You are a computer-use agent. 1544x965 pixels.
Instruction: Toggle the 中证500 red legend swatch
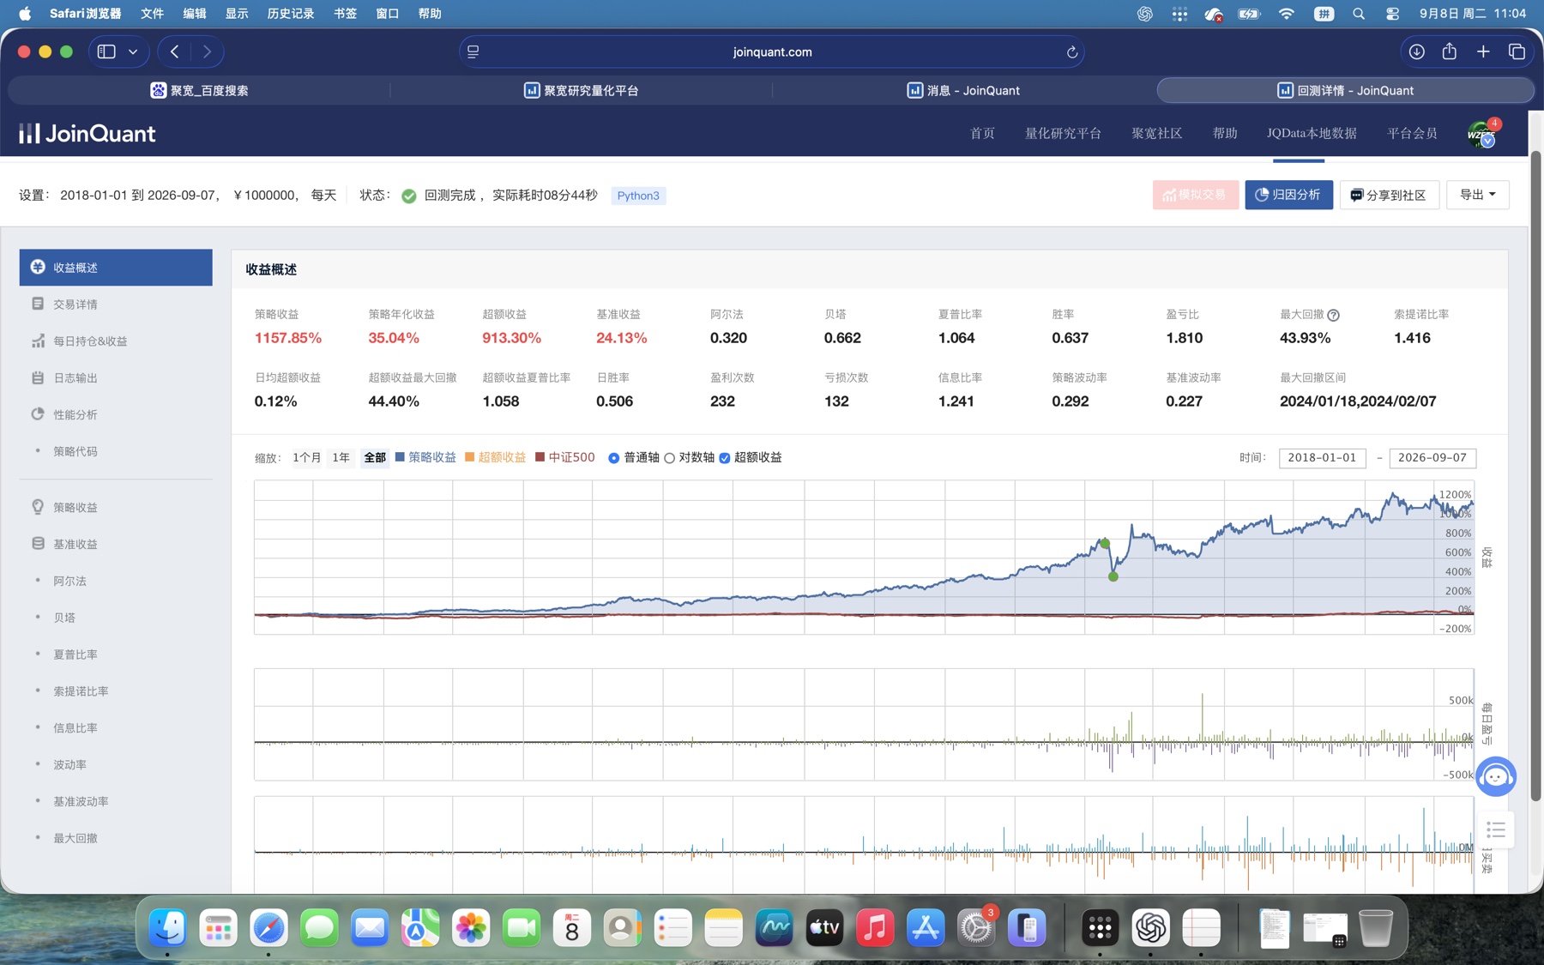(x=540, y=457)
